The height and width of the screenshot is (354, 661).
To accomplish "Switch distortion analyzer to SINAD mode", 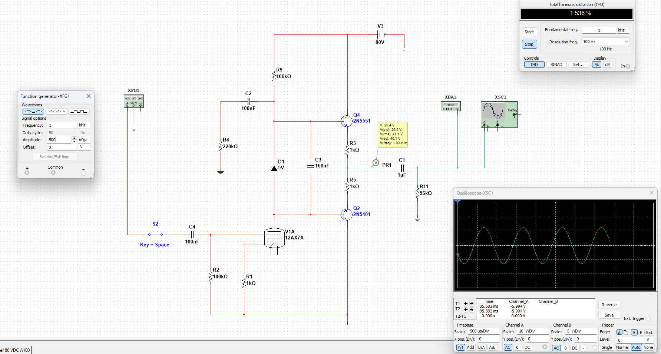I will tap(556, 64).
